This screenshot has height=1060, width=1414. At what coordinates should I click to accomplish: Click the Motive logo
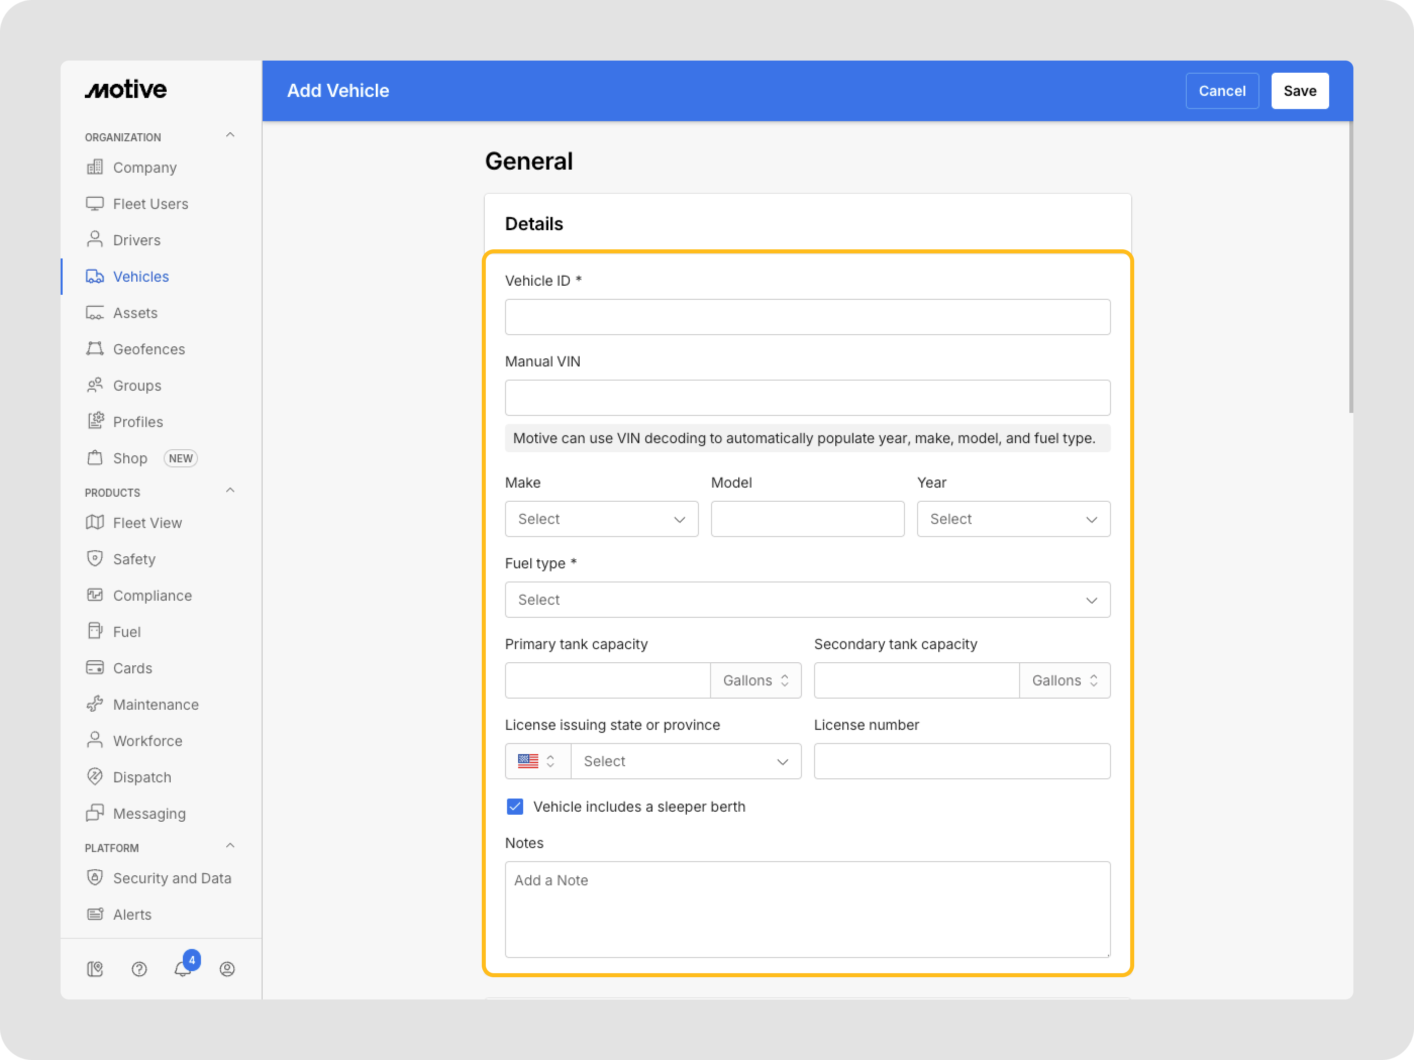[x=126, y=89]
